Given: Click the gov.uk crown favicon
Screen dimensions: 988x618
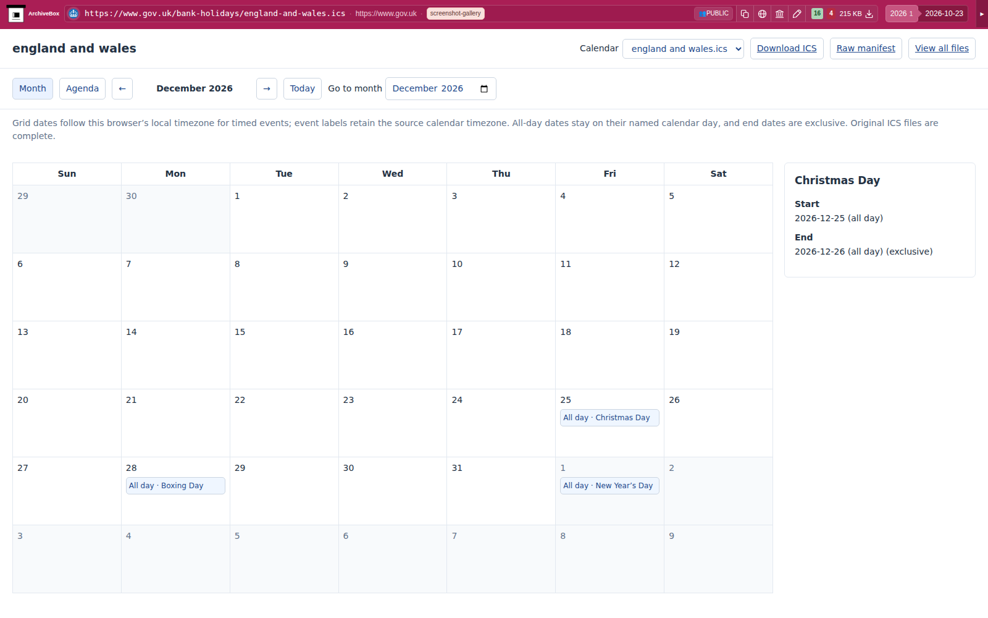Looking at the screenshot, I should point(73,14).
